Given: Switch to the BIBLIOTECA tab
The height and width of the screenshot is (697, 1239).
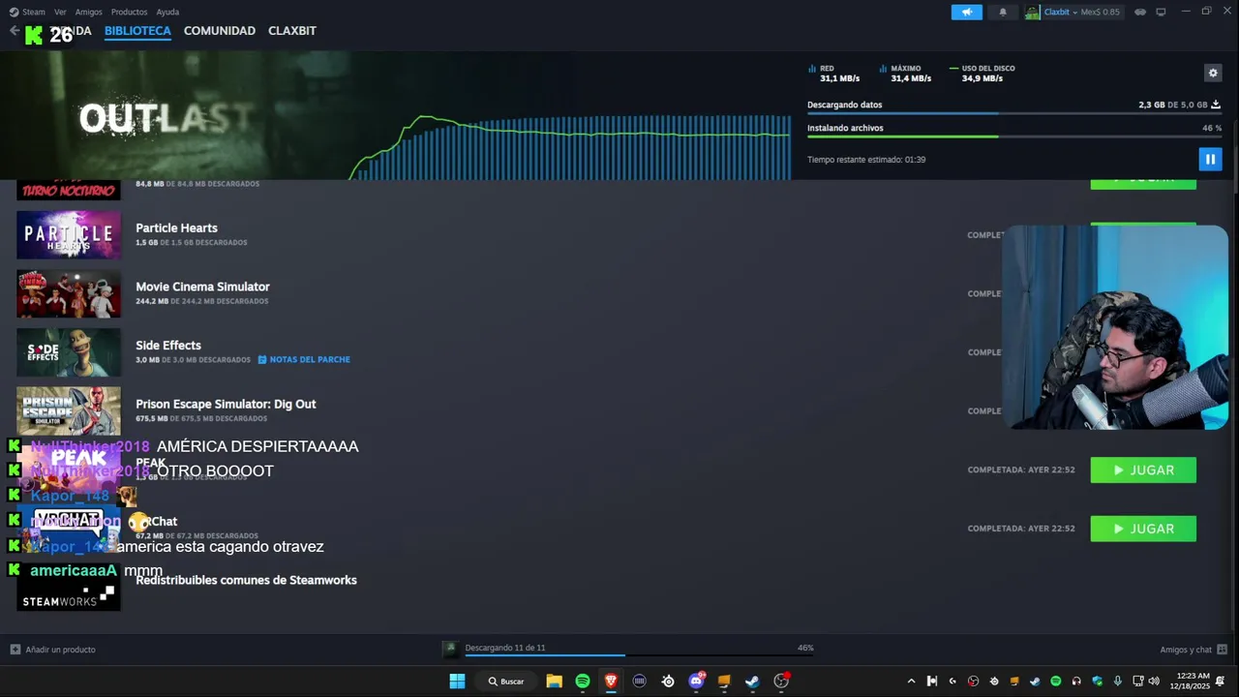Looking at the screenshot, I should point(137,31).
